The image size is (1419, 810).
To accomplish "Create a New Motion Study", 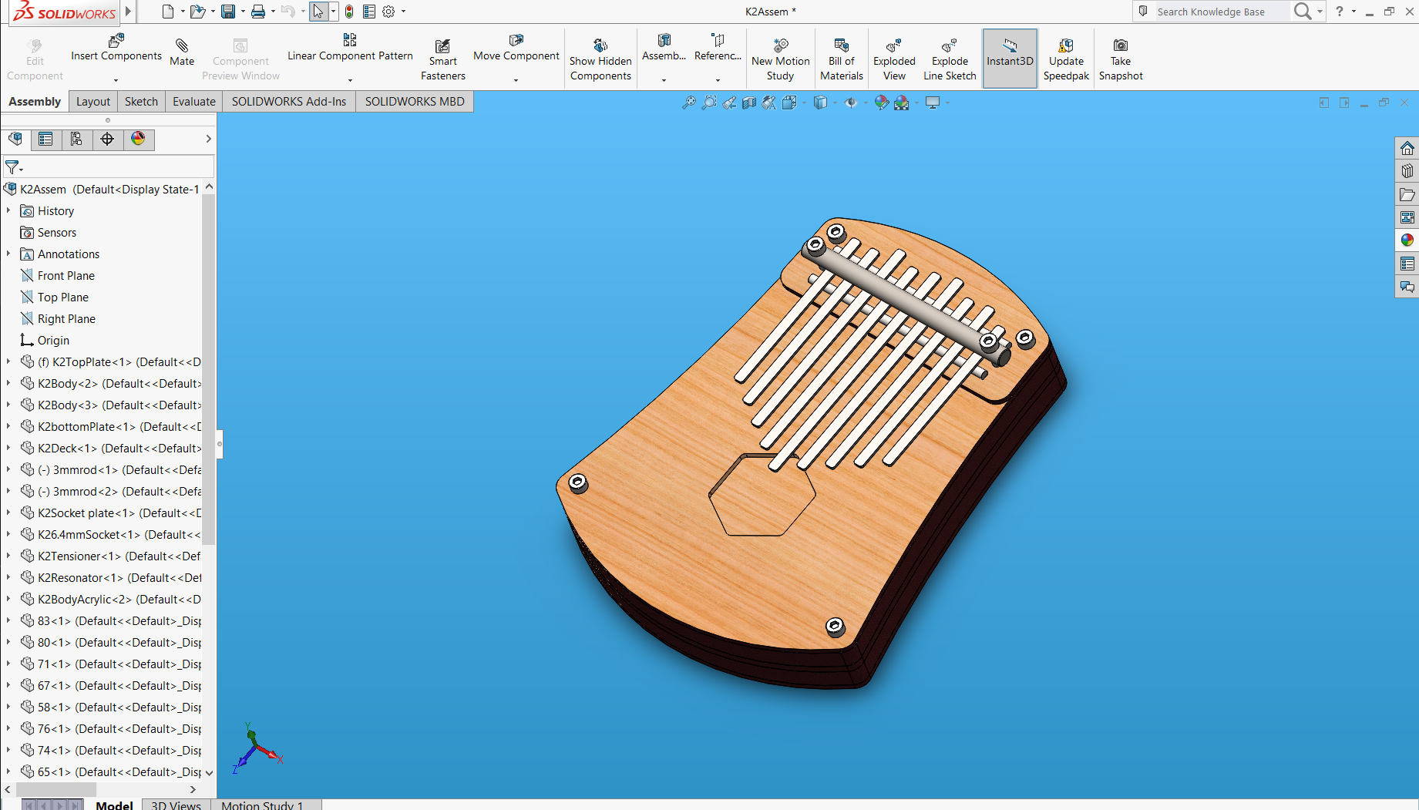I will (780, 58).
